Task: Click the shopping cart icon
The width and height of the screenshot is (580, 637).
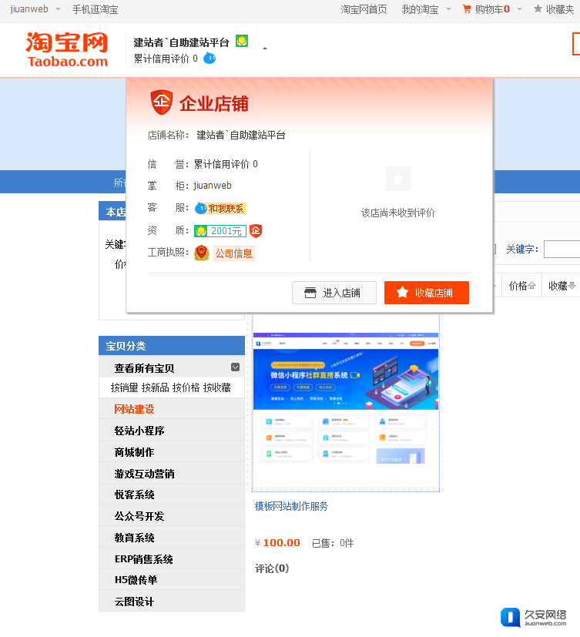Action: (467, 9)
